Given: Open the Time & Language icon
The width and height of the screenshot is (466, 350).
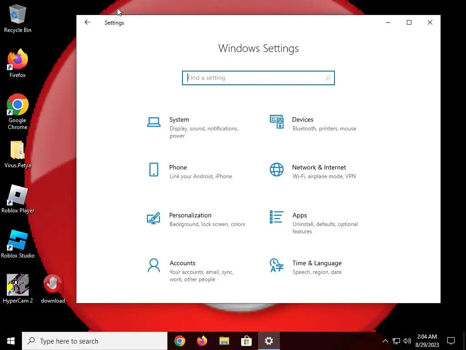Looking at the screenshot, I should pyautogui.click(x=276, y=265).
